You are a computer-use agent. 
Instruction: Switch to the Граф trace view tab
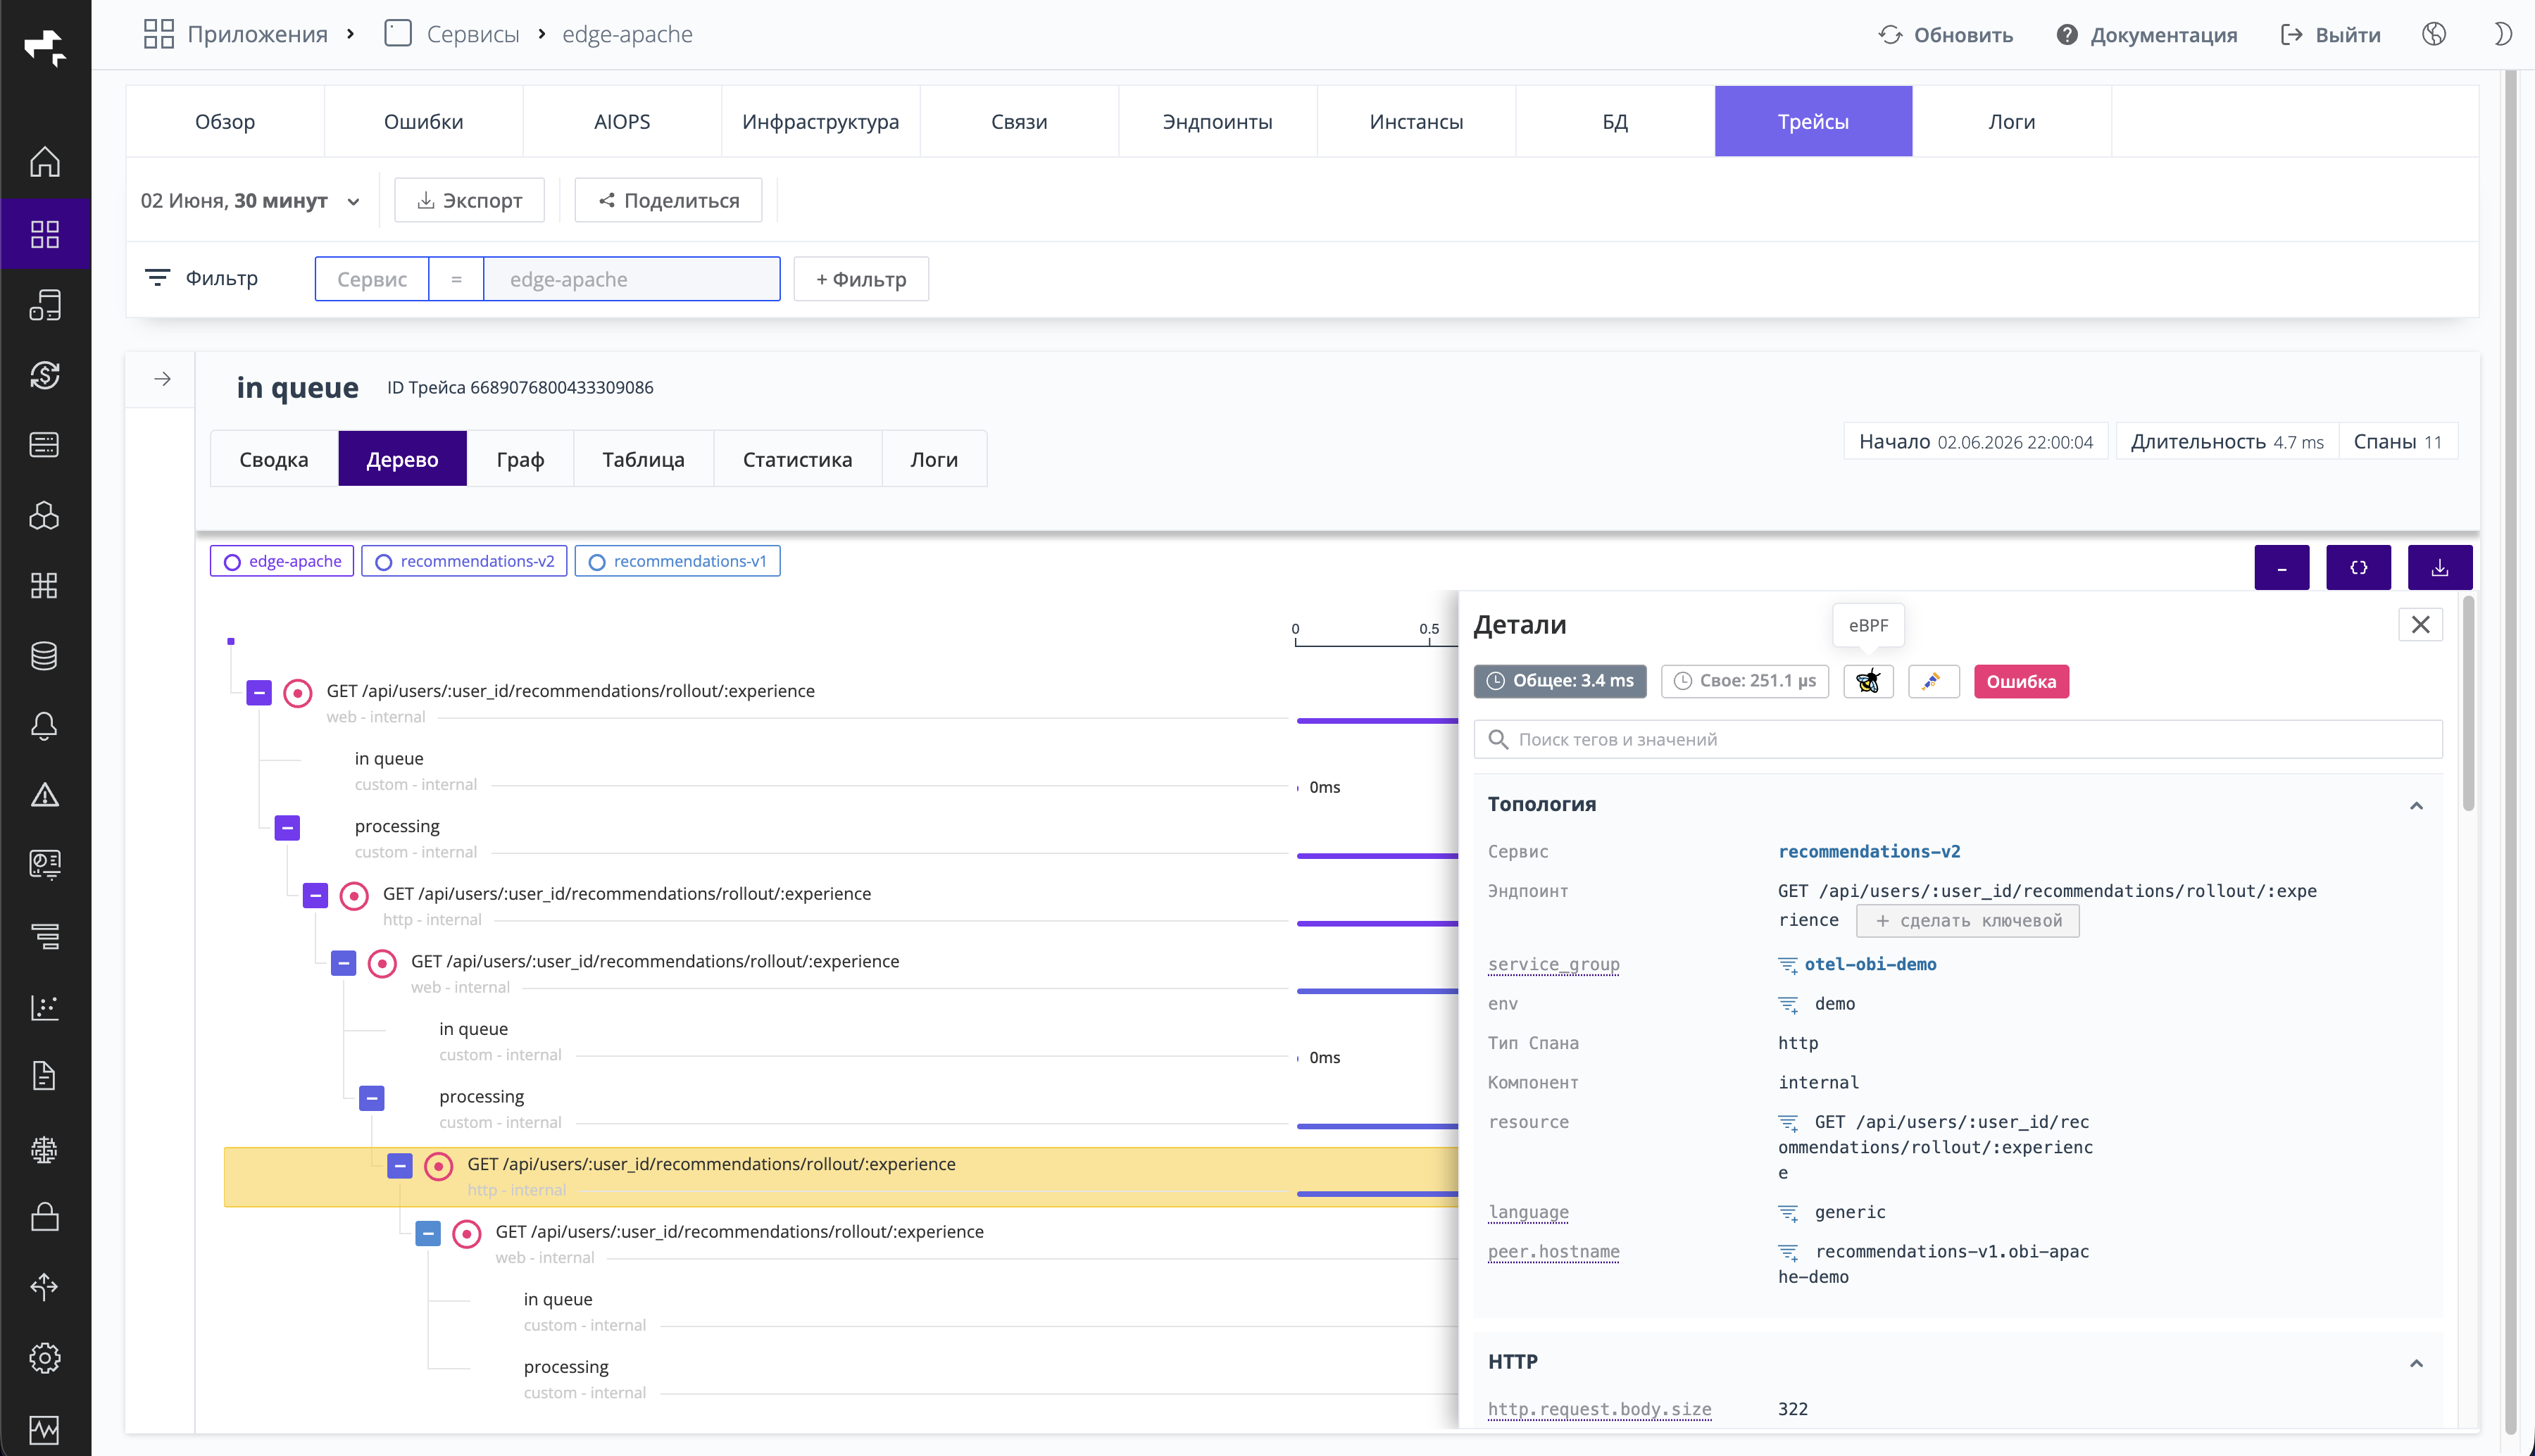click(x=520, y=459)
